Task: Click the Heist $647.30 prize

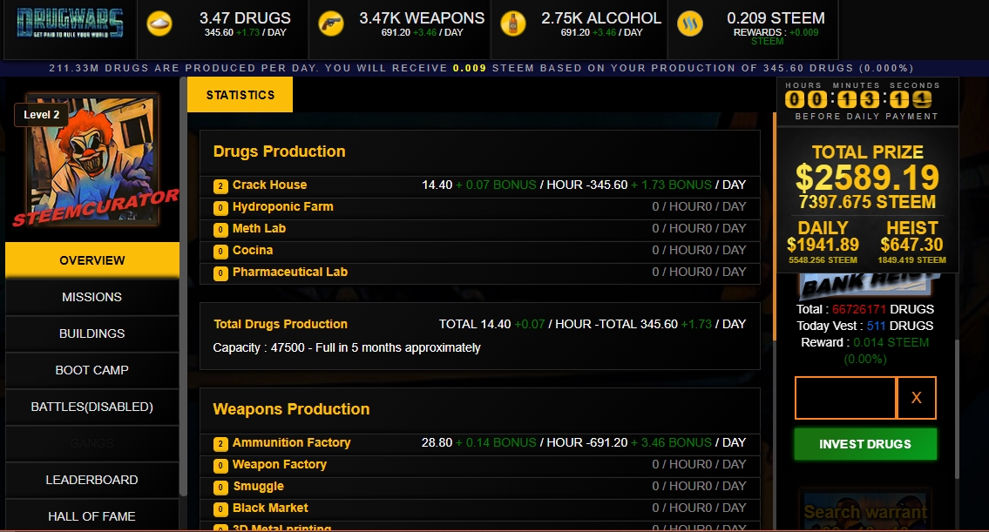Action: pos(912,243)
